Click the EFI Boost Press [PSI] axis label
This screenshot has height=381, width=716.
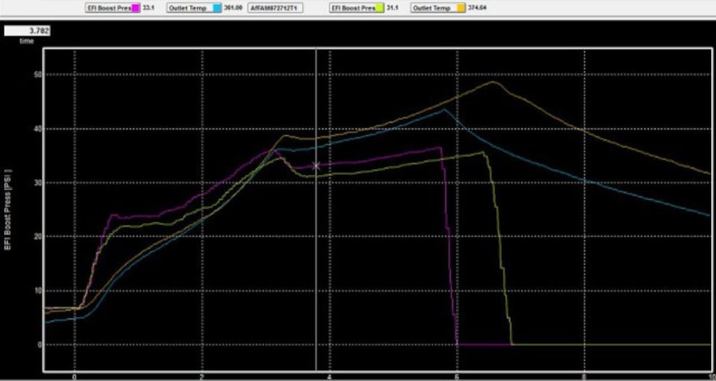[x=9, y=209]
